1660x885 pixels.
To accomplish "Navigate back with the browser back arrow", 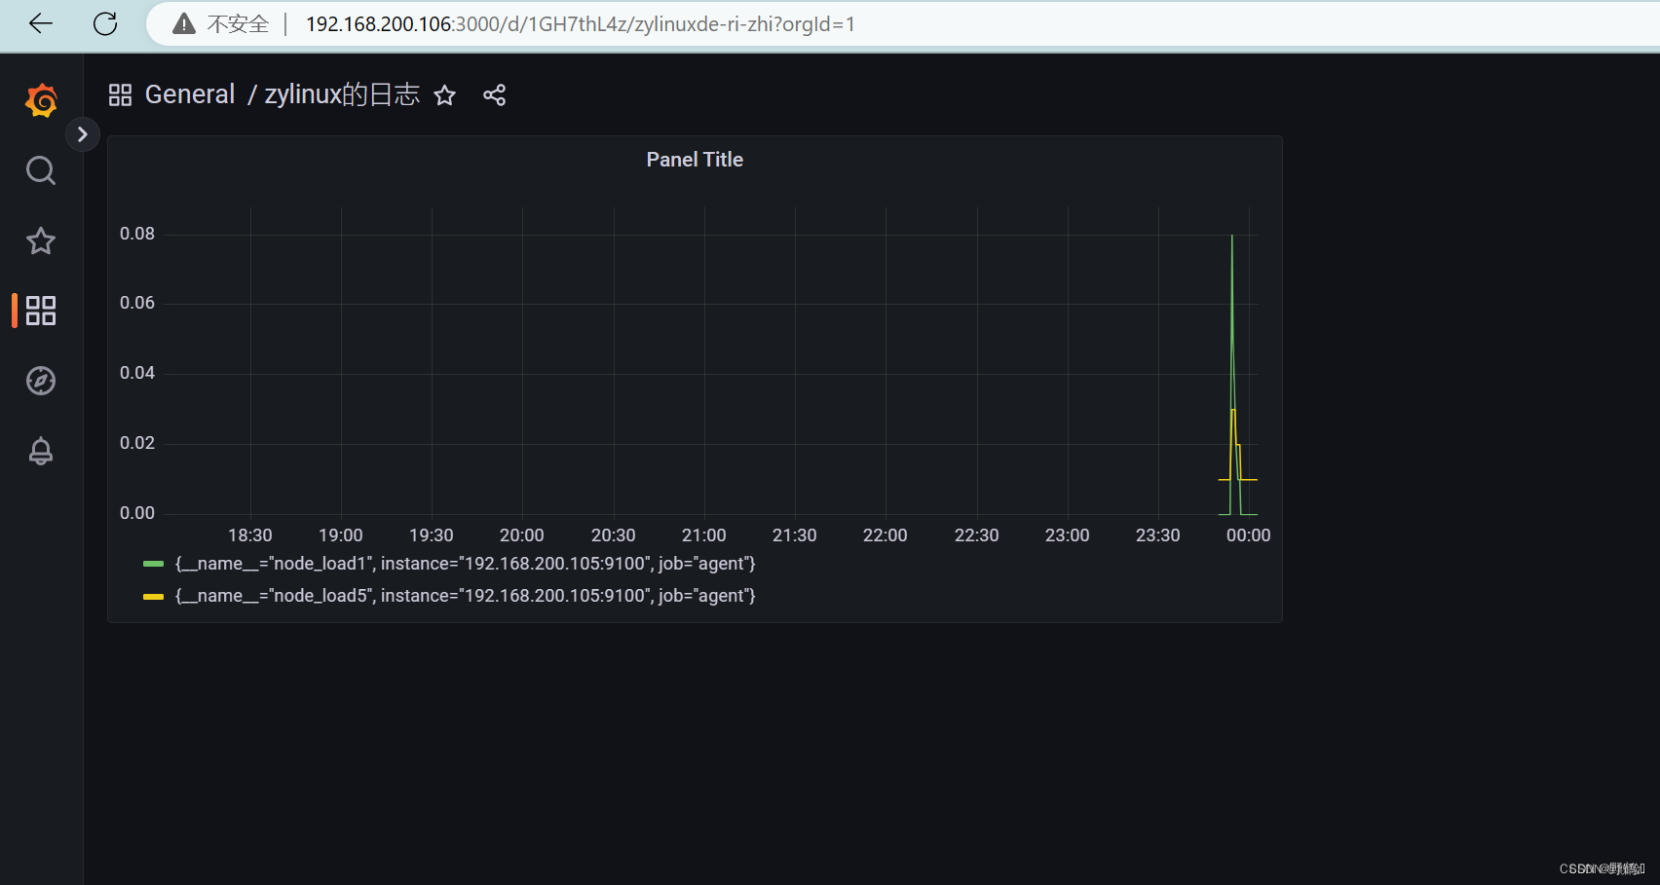I will [x=40, y=23].
